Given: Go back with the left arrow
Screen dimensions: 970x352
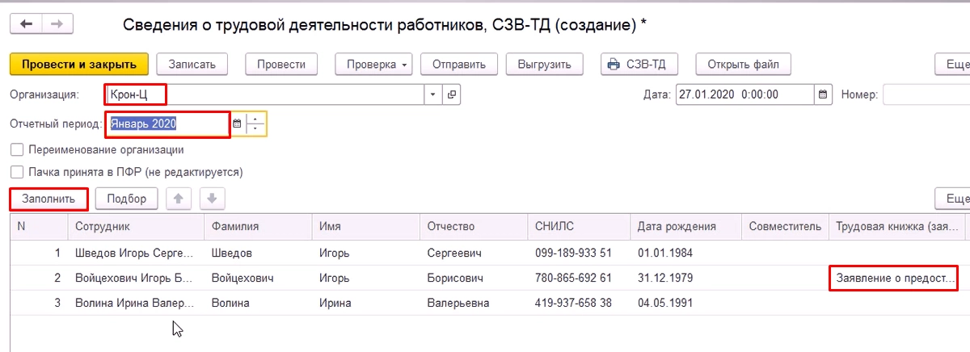Looking at the screenshot, I should click(x=27, y=24).
